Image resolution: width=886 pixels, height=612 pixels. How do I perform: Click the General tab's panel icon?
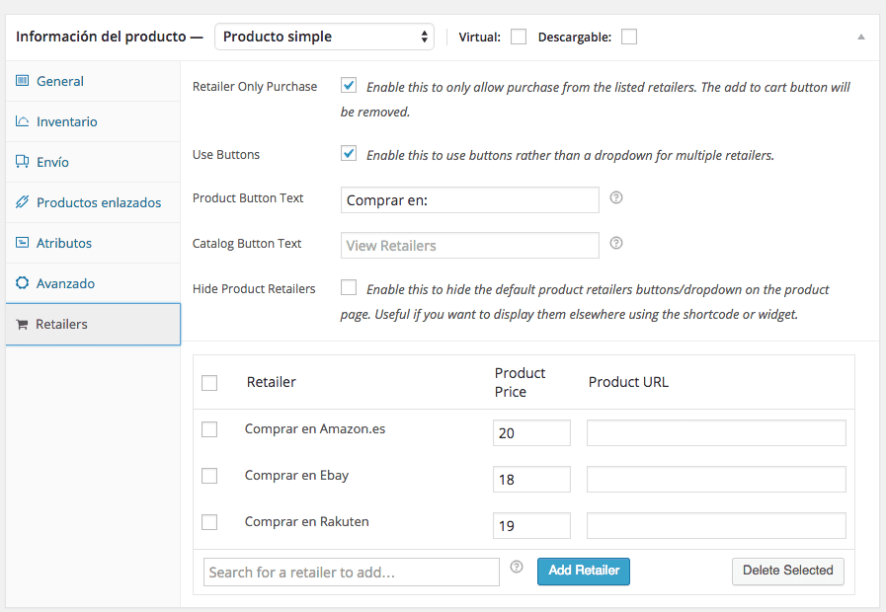pyautogui.click(x=23, y=81)
